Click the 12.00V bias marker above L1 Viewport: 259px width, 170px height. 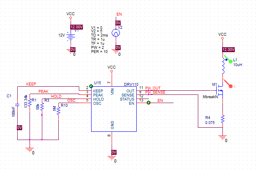click(229, 50)
